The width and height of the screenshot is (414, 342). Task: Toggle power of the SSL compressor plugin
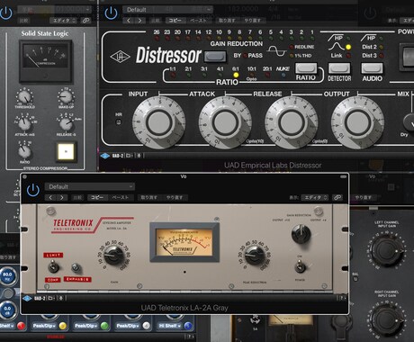tap(6, 13)
